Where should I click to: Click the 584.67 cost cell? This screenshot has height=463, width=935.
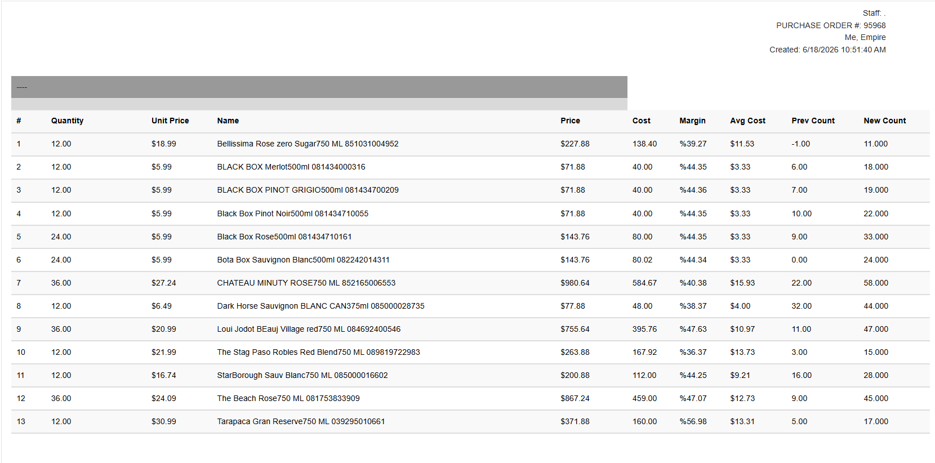[x=644, y=283]
